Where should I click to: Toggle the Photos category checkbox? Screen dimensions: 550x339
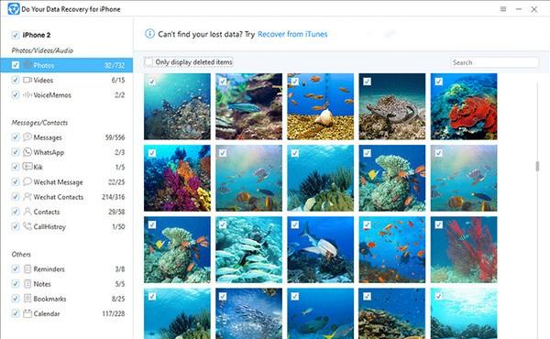(15, 65)
